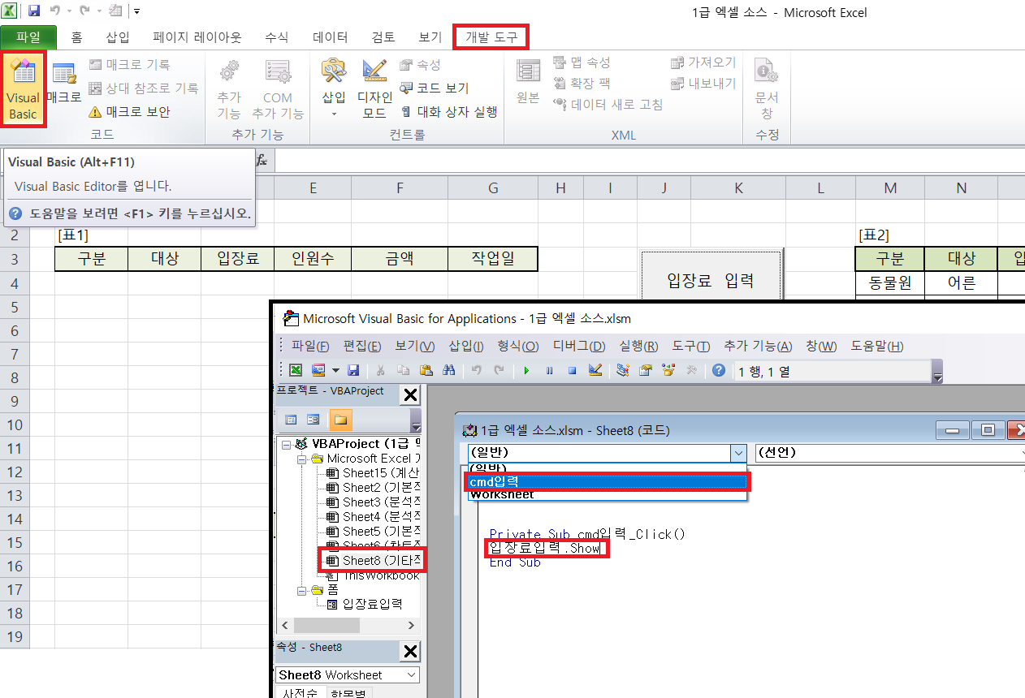The width and height of the screenshot is (1025, 698).
Task: Click Cut scissors icon in VBA toolbar
Action: pyautogui.click(x=380, y=370)
